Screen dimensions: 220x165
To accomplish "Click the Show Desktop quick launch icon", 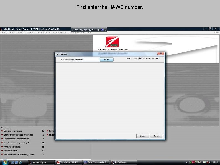I will (13, 162).
